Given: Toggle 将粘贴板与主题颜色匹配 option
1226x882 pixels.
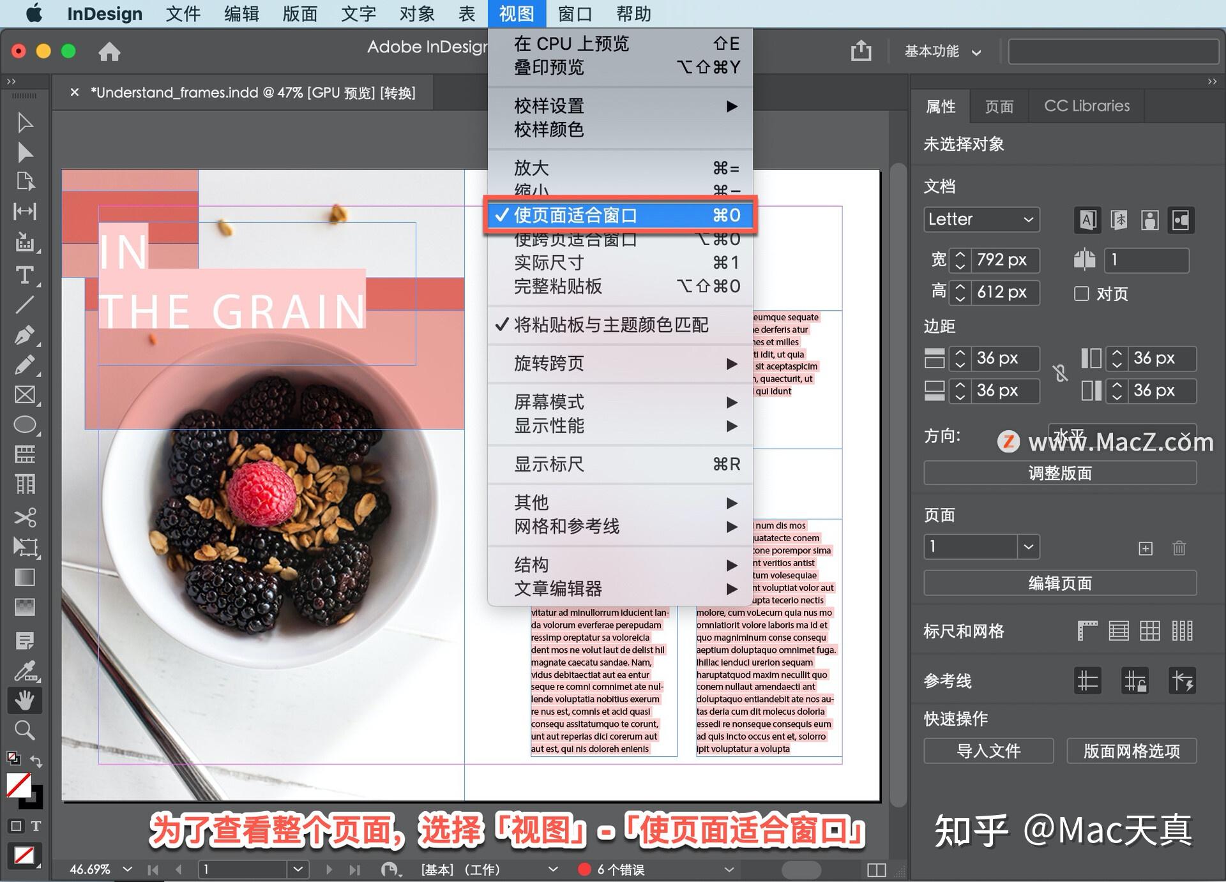Looking at the screenshot, I should [612, 325].
